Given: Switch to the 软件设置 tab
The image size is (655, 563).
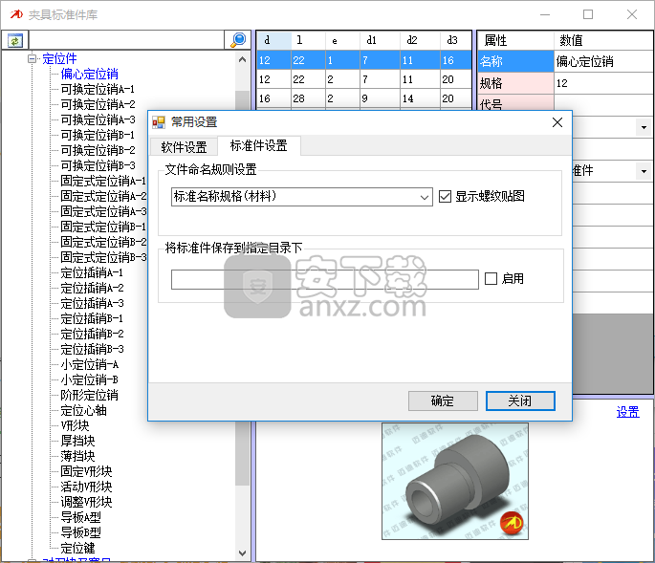Looking at the screenshot, I should pos(184,146).
